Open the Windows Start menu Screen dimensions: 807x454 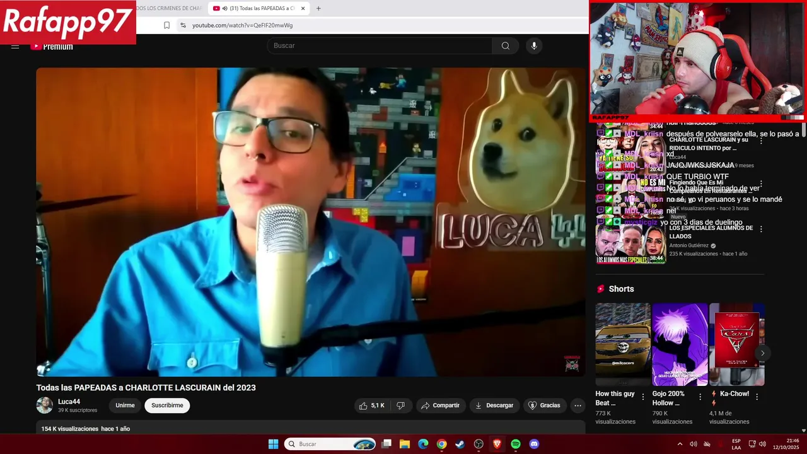(x=273, y=444)
